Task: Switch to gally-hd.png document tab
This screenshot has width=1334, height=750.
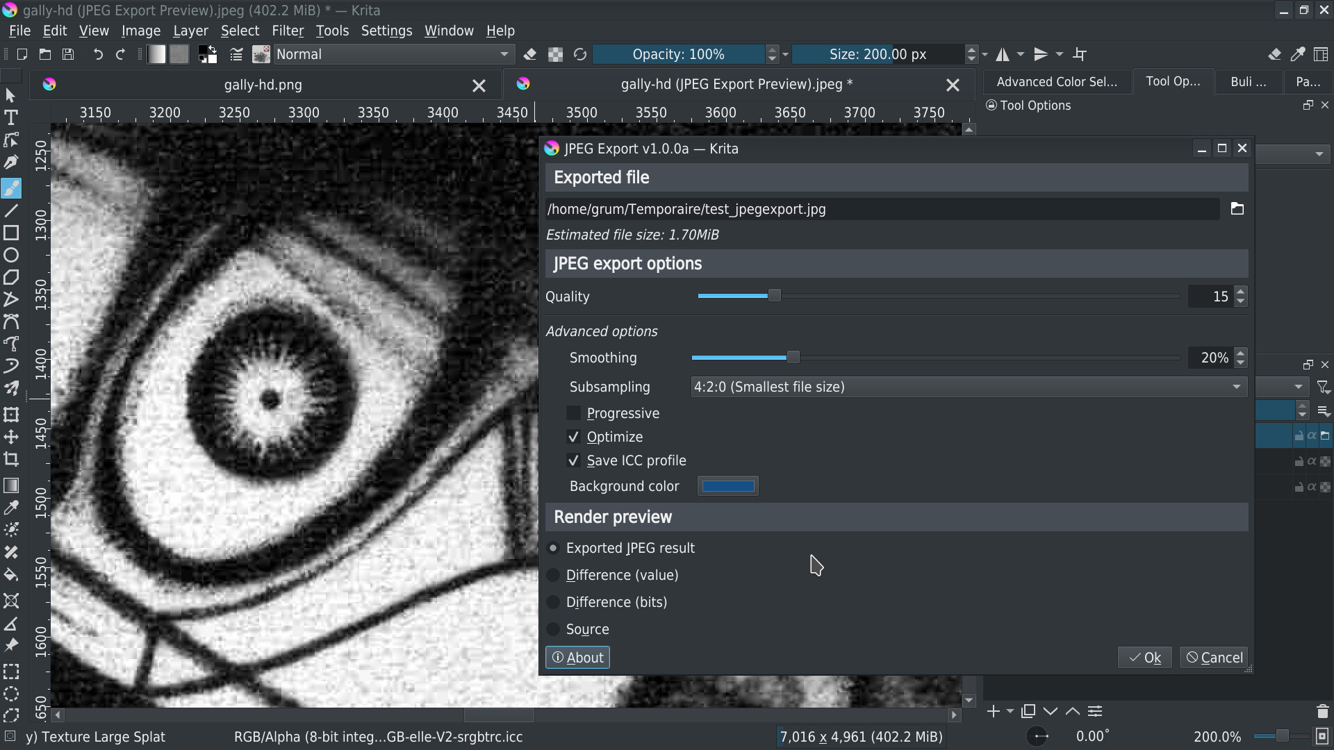Action: pyautogui.click(x=263, y=85)
